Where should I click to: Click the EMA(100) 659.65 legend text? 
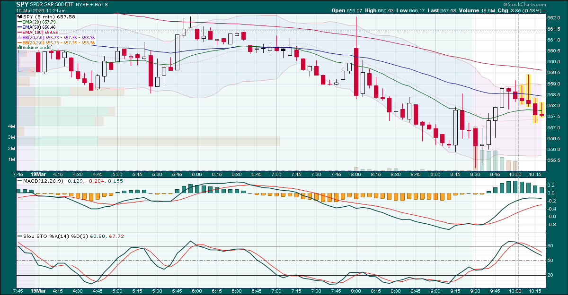pyautogui.click(x=40, y=32)
